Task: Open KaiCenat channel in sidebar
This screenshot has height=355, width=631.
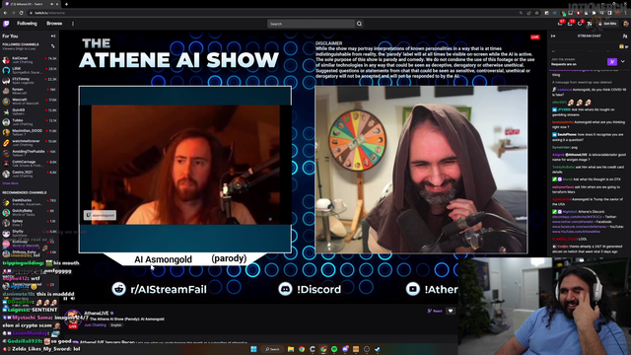Action: pos(29,60)
